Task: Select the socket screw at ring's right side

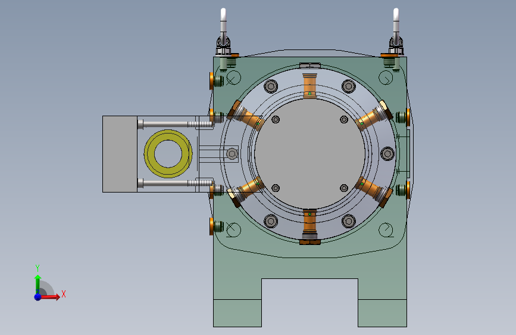Action: point(387,154)
